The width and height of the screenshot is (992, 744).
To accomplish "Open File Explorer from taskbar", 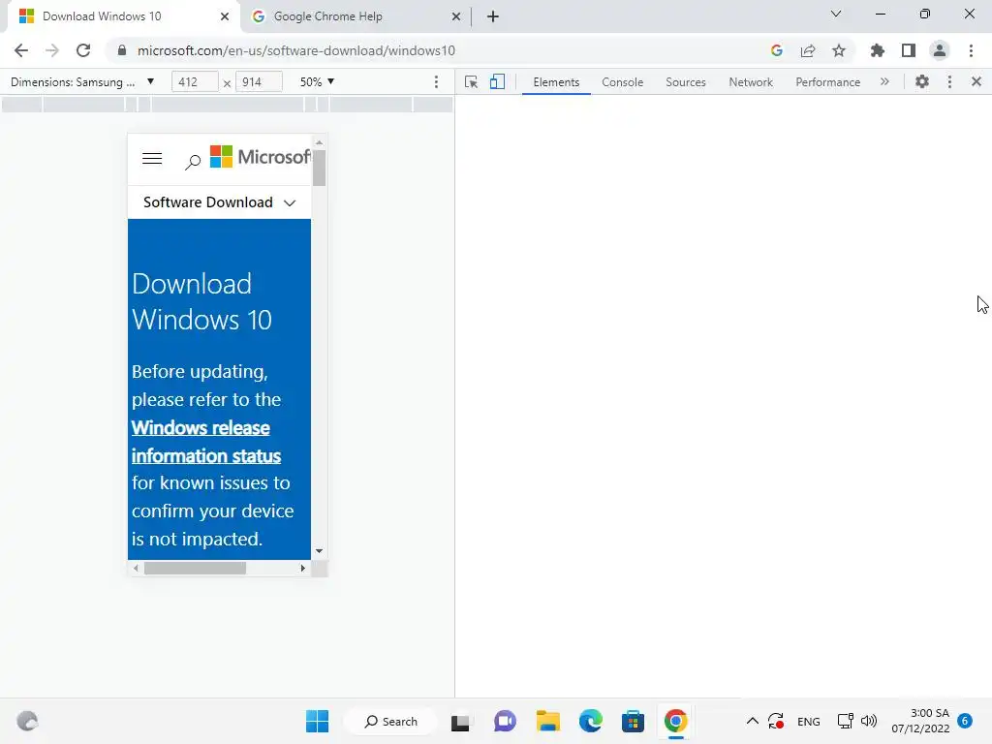I will pos(548,721).
